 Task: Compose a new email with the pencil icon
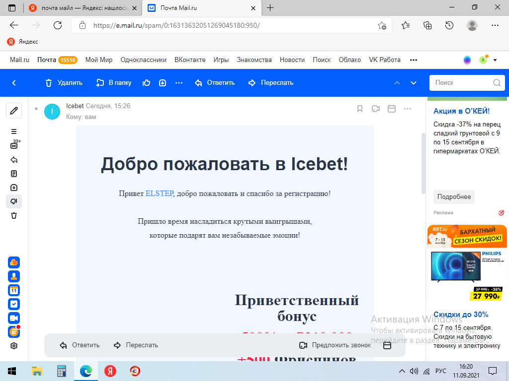pyautogui.click(x=14, y=111)
